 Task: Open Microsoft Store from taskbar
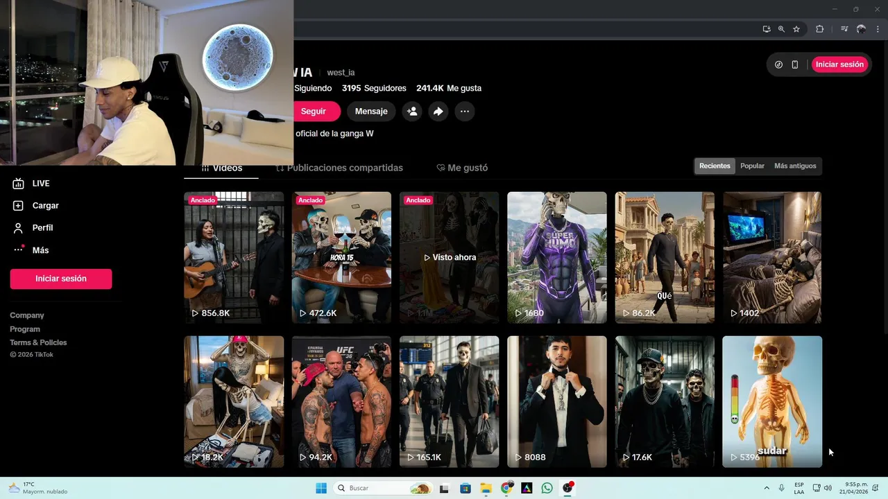pos(465,488)
